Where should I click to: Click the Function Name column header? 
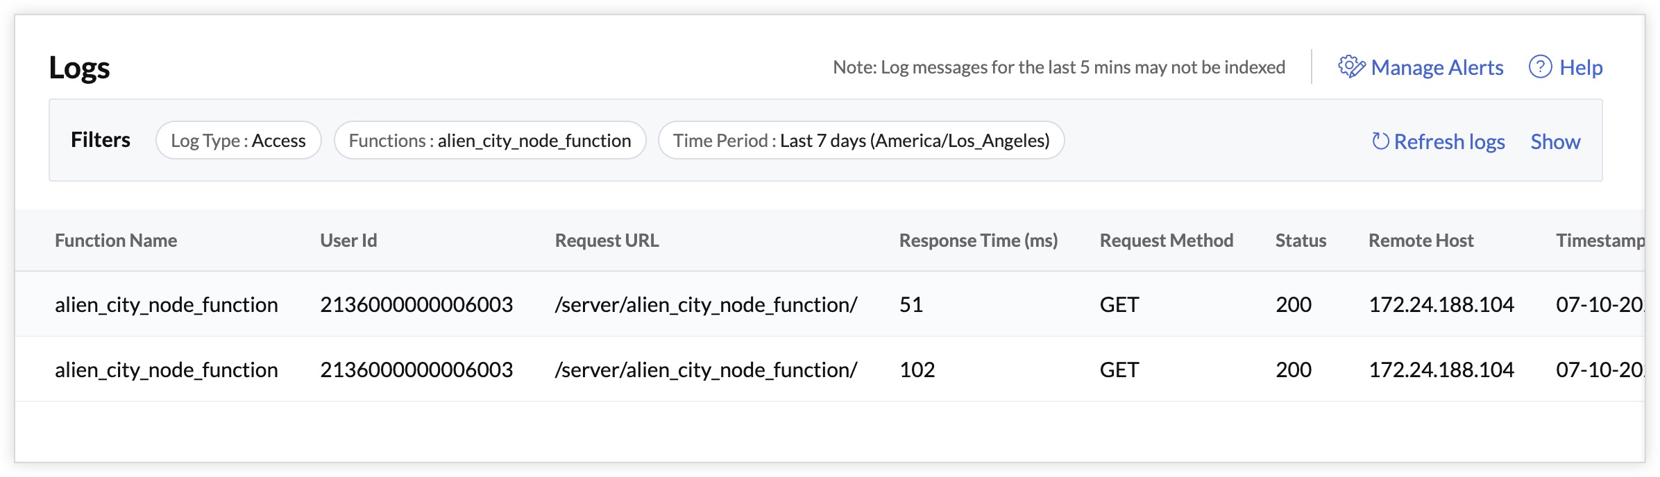(116, 241)
